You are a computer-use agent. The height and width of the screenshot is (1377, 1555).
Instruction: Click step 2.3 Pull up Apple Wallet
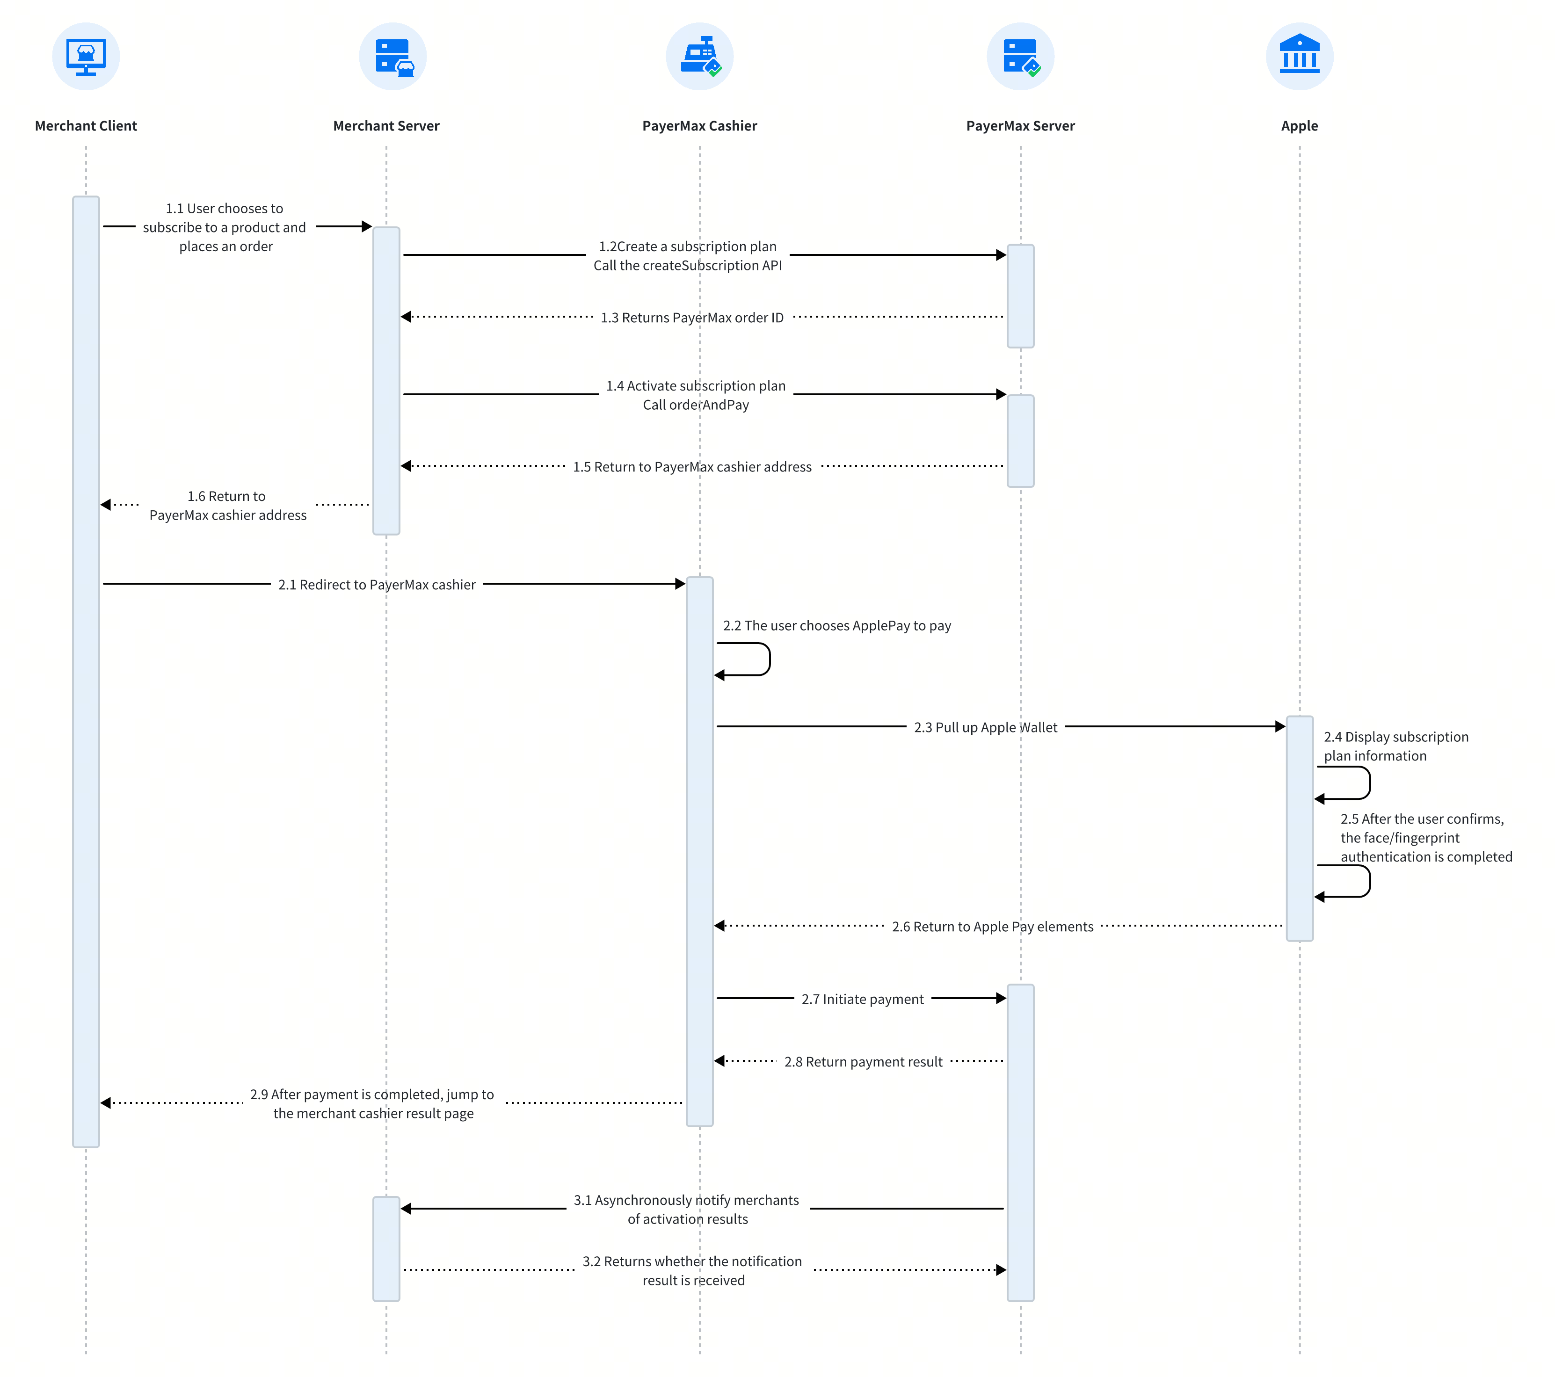click(985, 727)
